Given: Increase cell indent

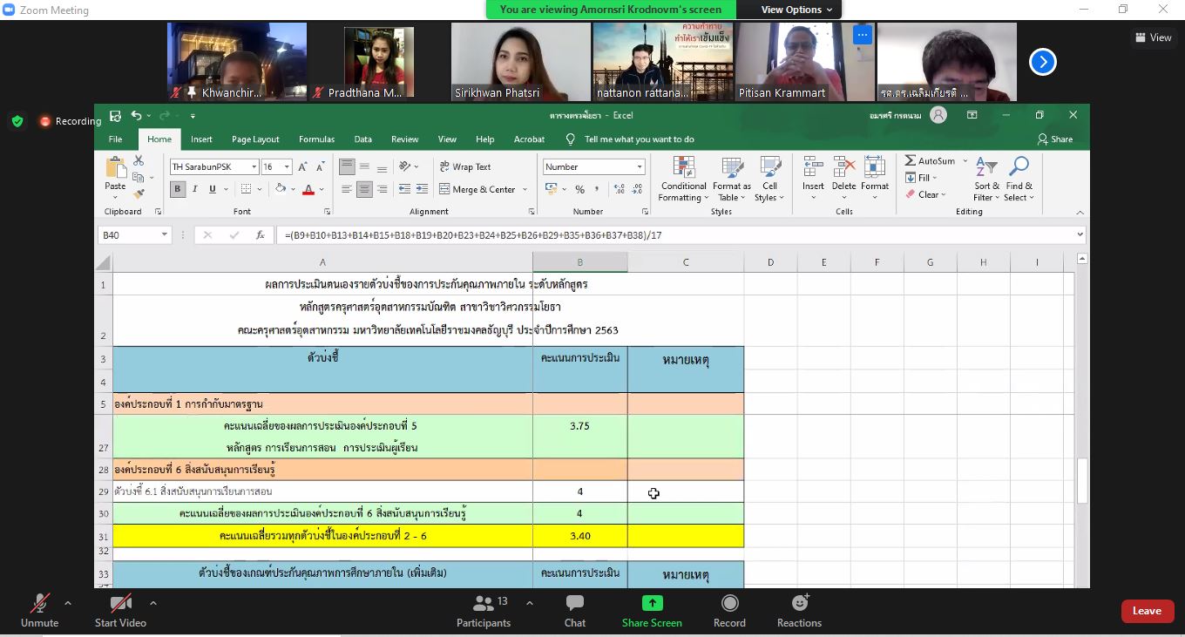Looking at the screenshot, I should click(422, 189).
